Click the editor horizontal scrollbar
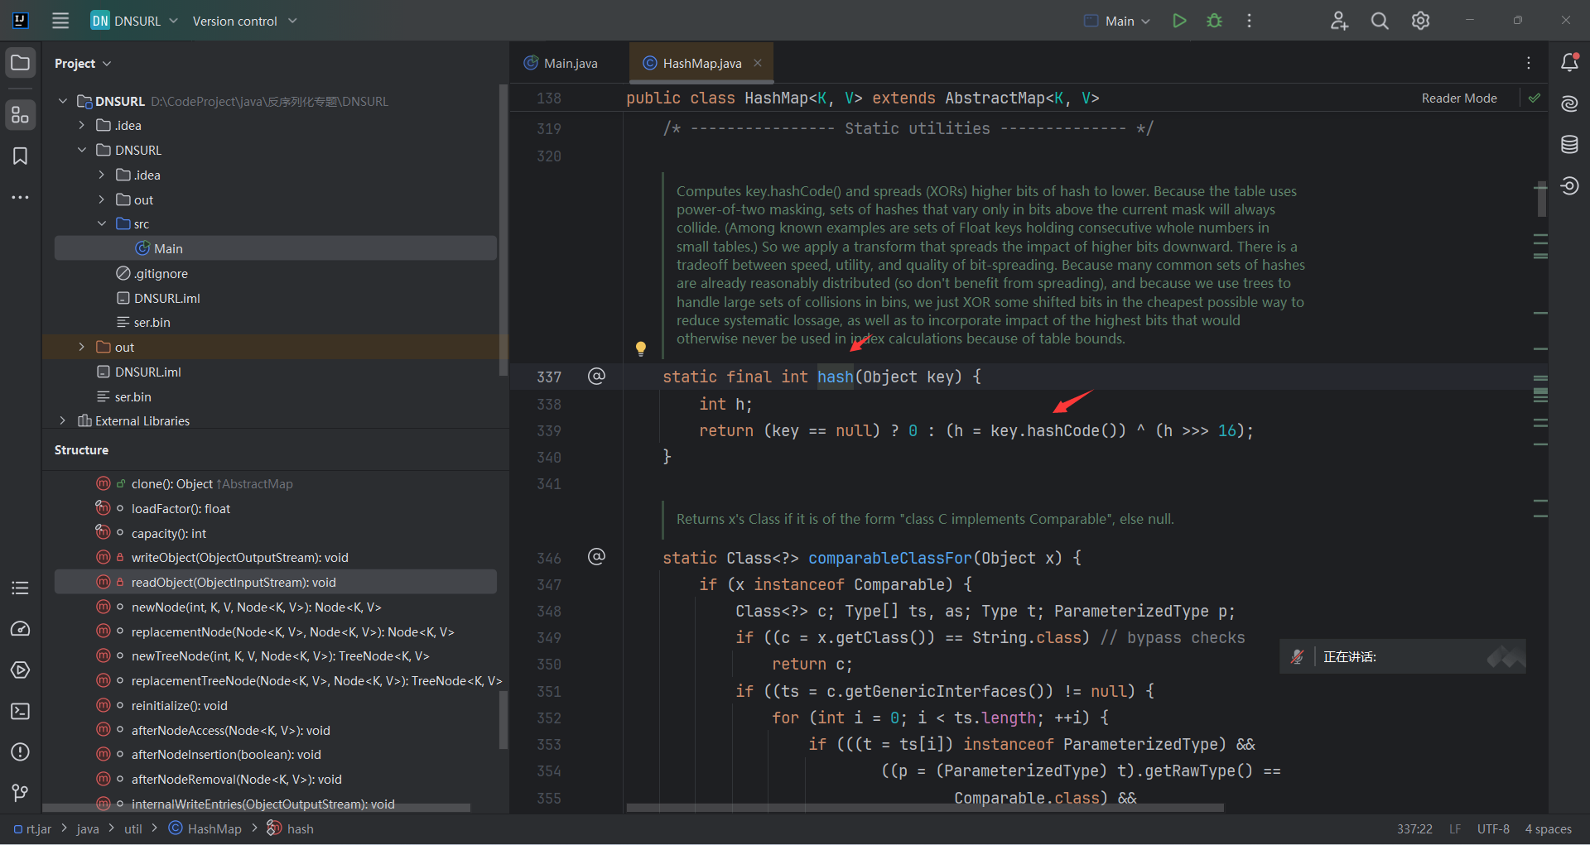The height and width of the screenshot is (845, 1590). [925, 808]
